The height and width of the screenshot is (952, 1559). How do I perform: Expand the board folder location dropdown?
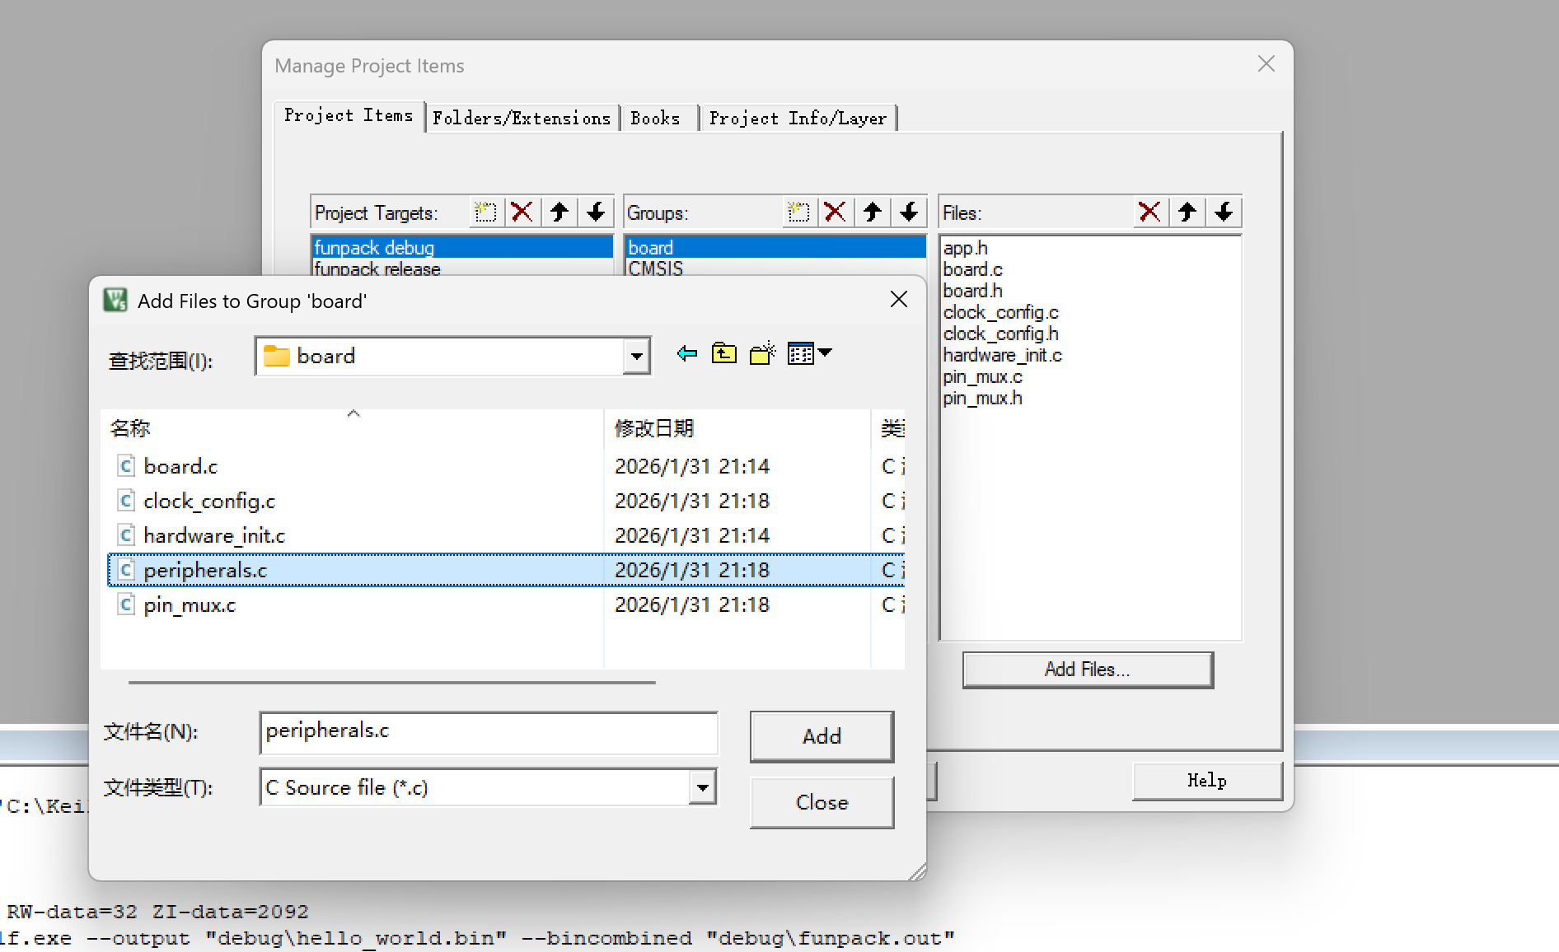[x=636, y=357]
